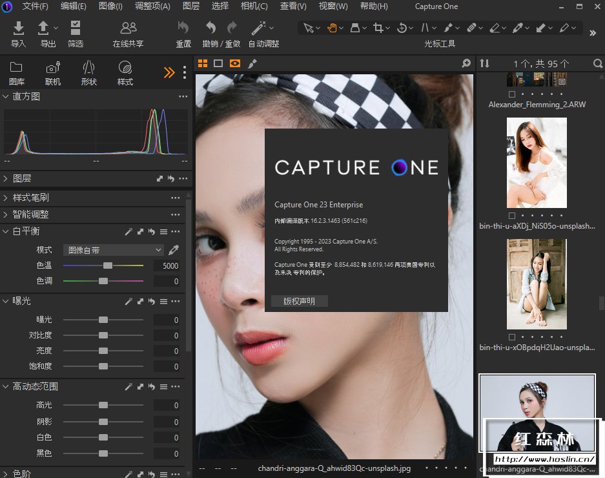Viewport: 605px width, 478px height.
Task: Open white balance mode dropdown (图像自带)
Action: [114, 250]
